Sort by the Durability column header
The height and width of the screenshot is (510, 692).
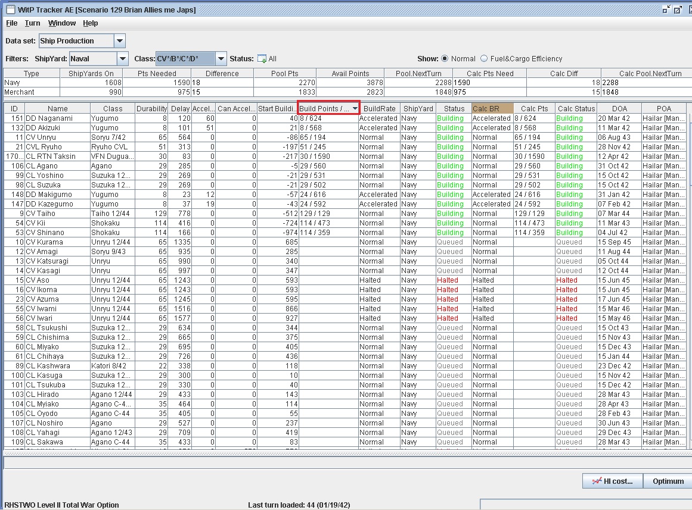pos(151,108)
